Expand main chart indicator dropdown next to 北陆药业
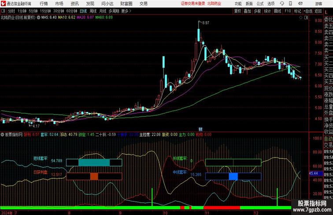This screenshot has width=333, height=215. pos(38,18)
